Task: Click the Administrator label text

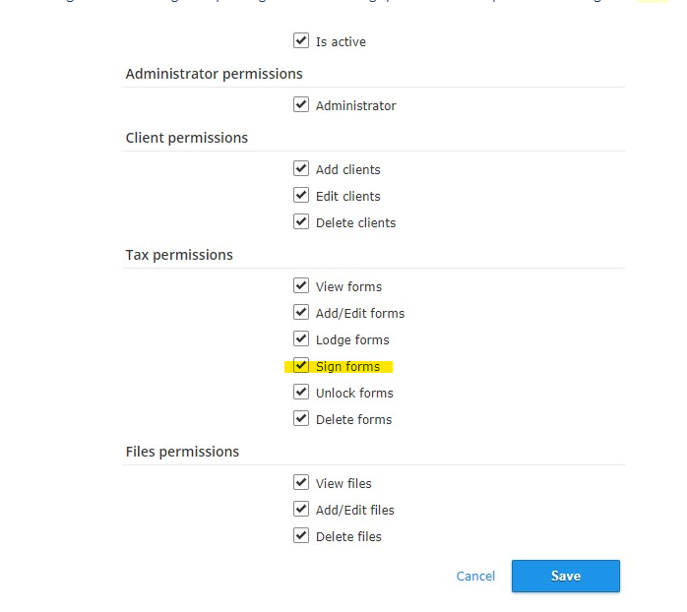Action: coord(355,106)
